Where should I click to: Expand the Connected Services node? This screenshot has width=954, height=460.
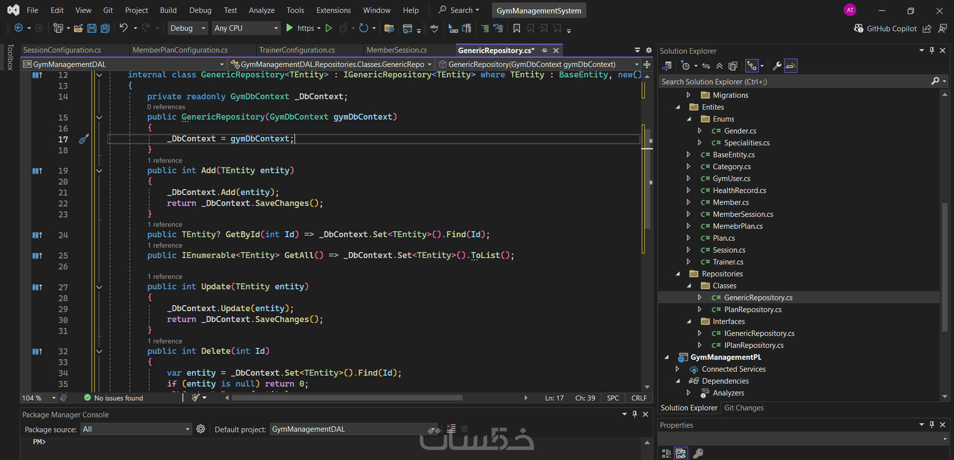[677, 369]
